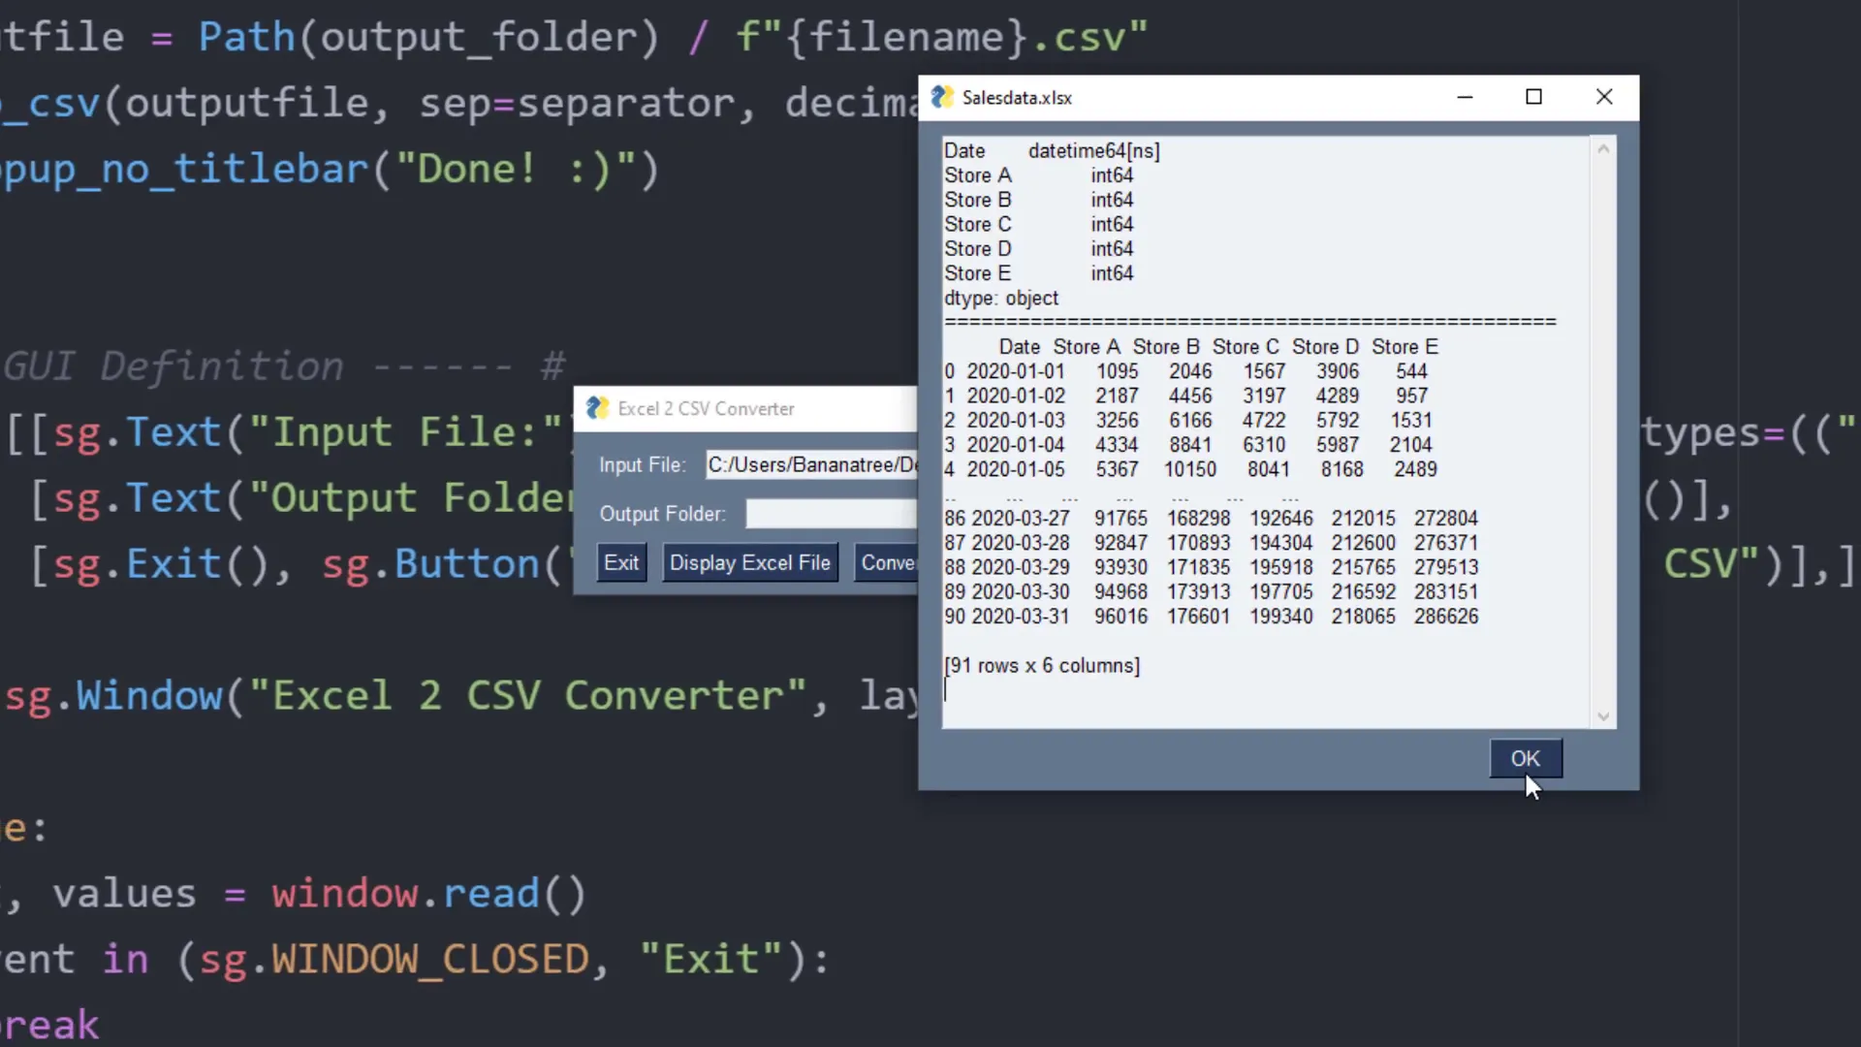This screenshot has width=1861, height=1047.
Task: Click the scrollbar up arrow in the Salesdata window
Action: coord(1603,147)
